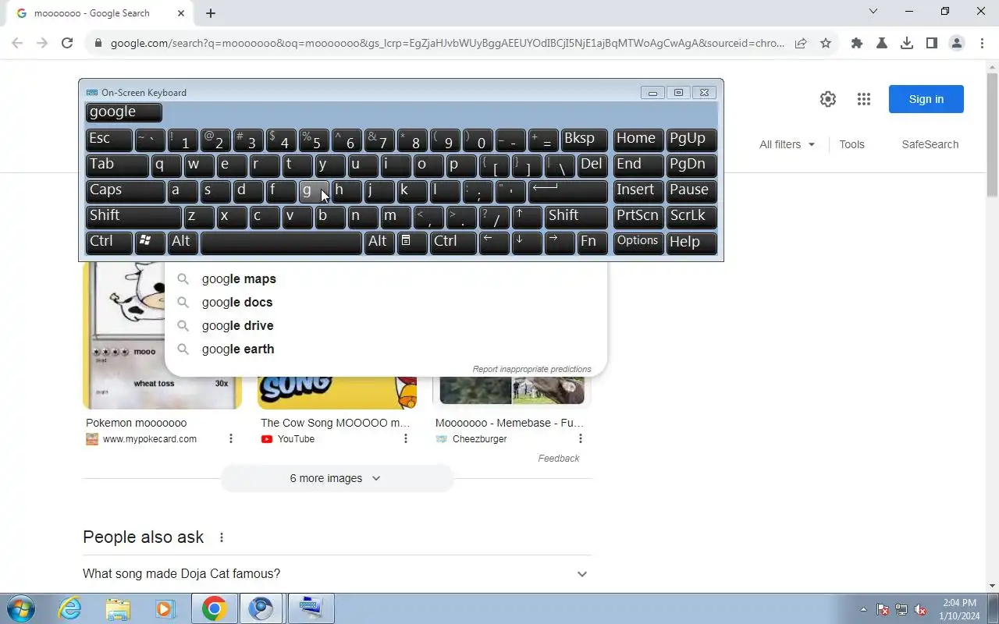This screenshot has width=999, height=624.
Task: Select the google maps suggestion
Action: (x=386, y=278)
